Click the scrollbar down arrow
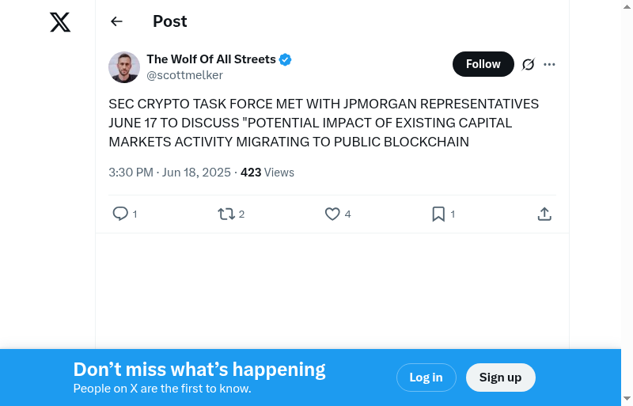Image resolution: width=633 pixels, height=406 pixels. (627, 398)
